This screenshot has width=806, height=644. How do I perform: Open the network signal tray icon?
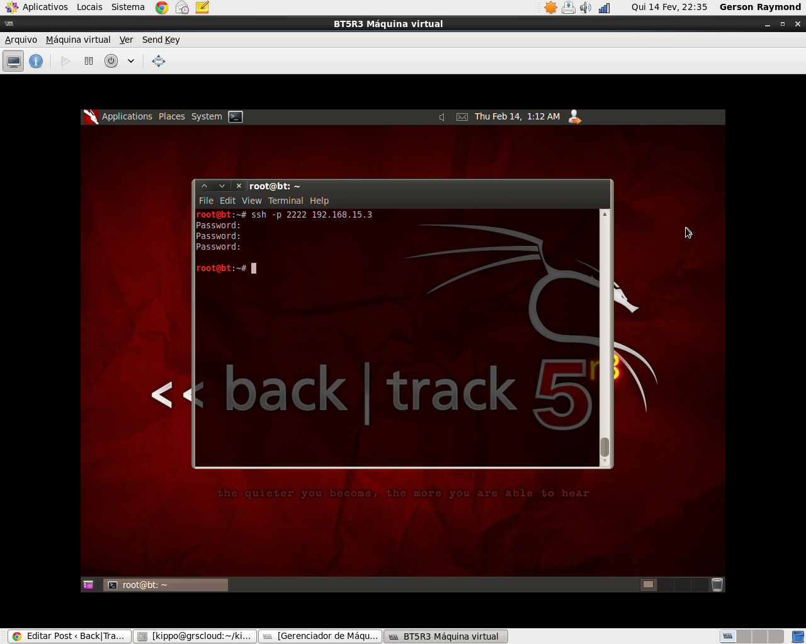pyautogui.click(x=604, y=8)
